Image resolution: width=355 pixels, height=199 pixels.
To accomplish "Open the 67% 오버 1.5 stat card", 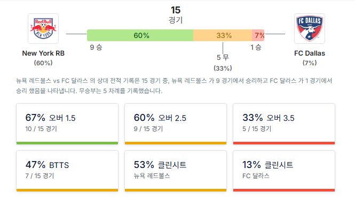I will coord(67,124).
